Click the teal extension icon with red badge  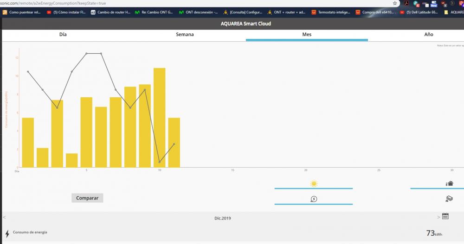pyautogui.click(x=416, y=4)
